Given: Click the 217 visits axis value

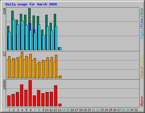Looking at the screenshot, I should [x=4, y=54].
